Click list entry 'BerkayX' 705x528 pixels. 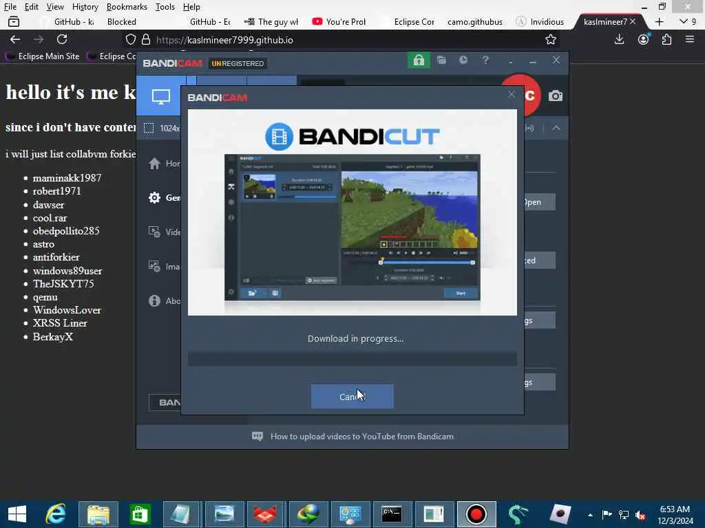(52, 337)
